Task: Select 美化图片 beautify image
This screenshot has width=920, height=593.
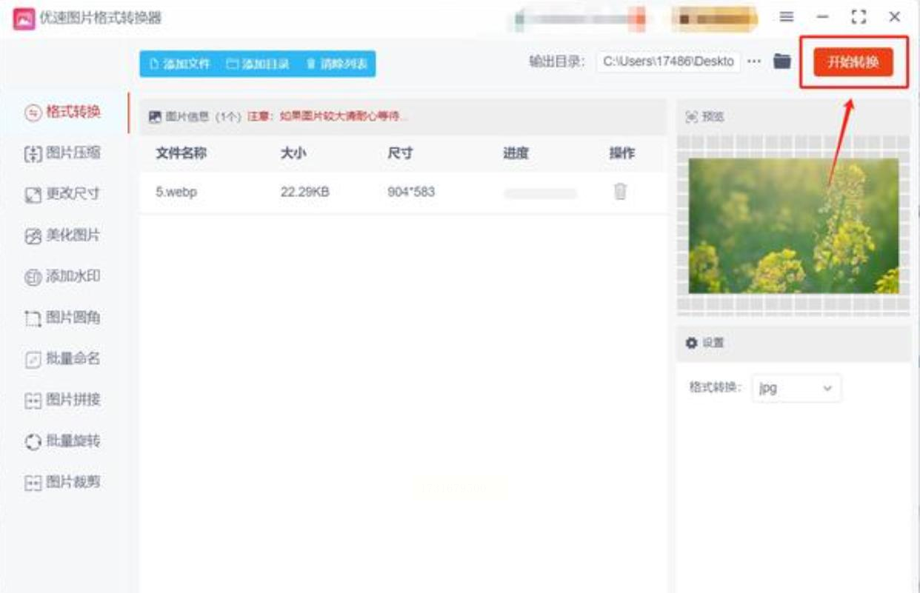Action: (x=63, y=235)
